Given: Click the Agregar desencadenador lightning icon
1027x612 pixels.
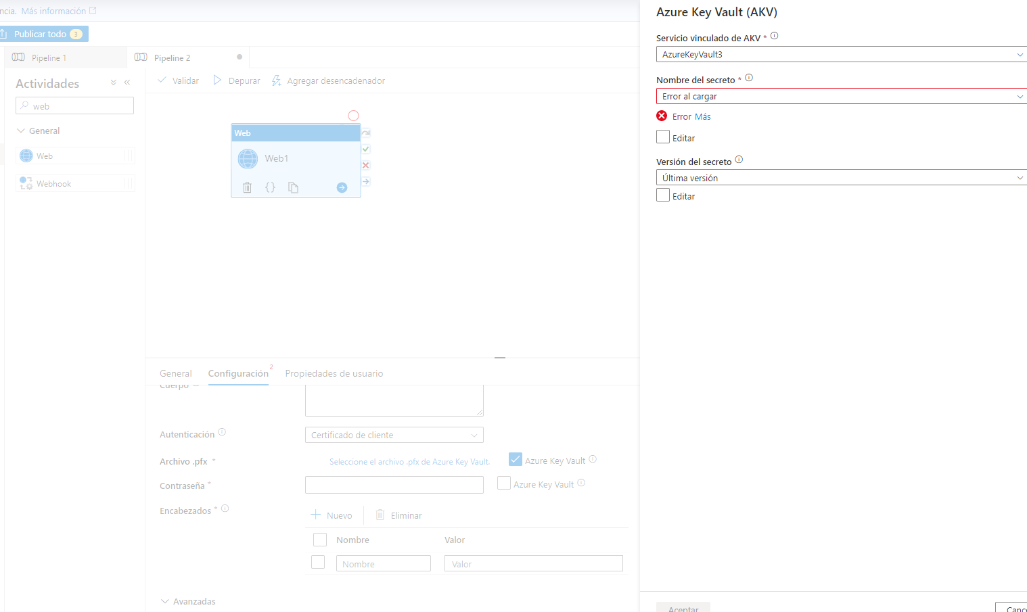Looking at the screenshot, I should 276,80.
